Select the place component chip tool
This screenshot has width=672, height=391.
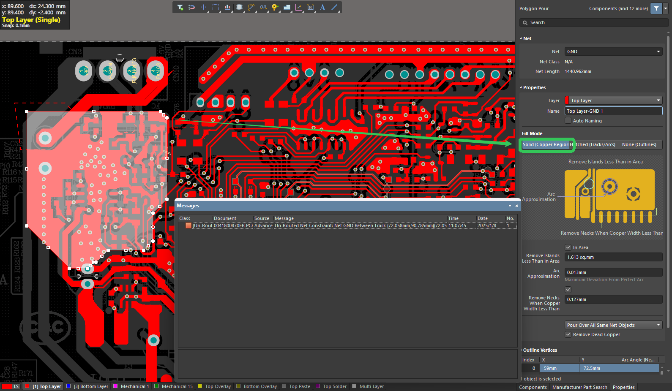(x=239, y=7)
